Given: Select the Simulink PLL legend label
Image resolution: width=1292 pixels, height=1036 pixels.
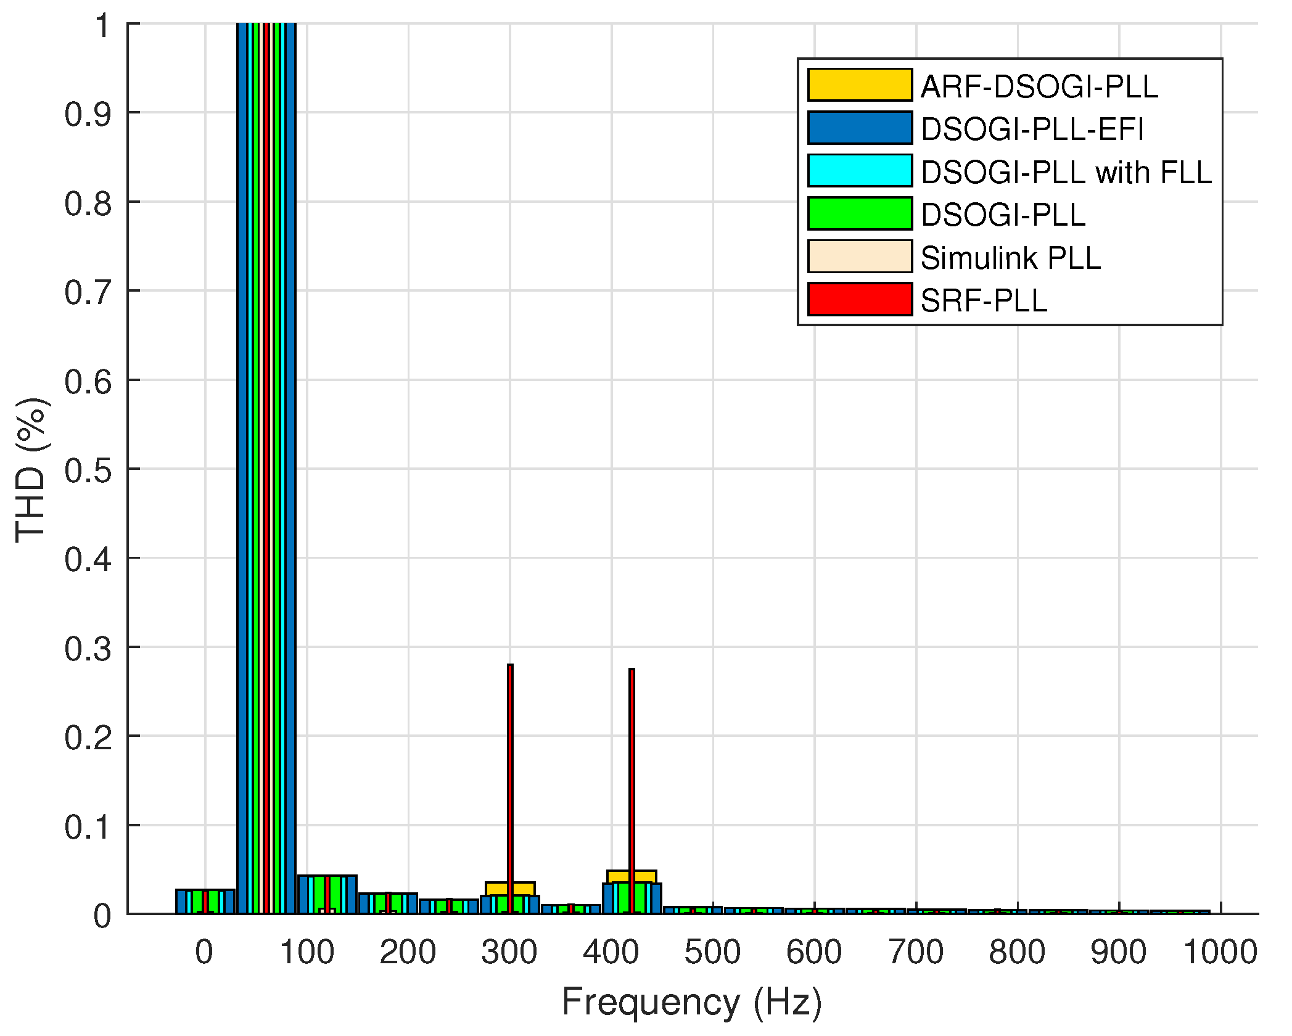Looking at the screenshot, I should coord(1010,258).
